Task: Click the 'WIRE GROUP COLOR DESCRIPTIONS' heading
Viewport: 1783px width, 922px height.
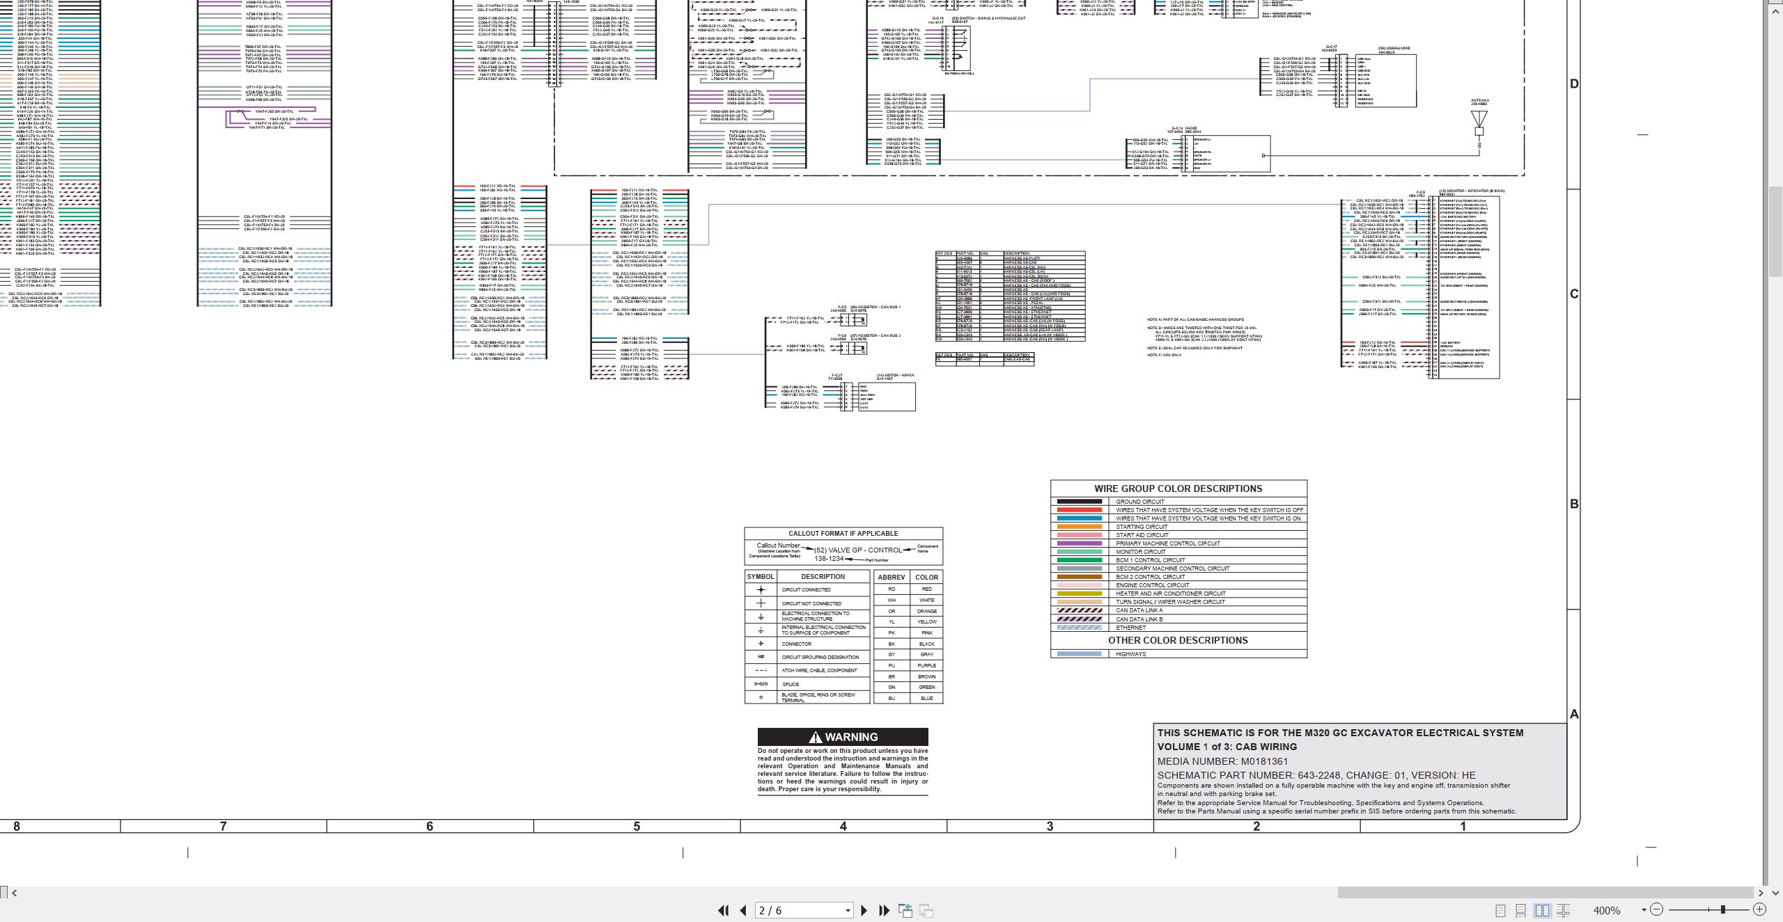Action: [1178, 488]
